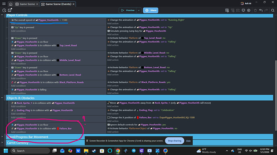Add action below Simulate pressing Jump key
Image resolution: width=277 pixels, height=155 pixels.
[x=113, y=34]
